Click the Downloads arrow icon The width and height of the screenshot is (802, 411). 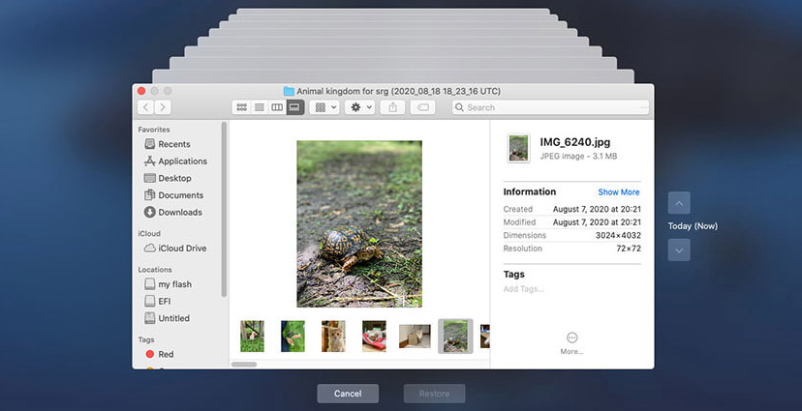click(x=149, y=212)
